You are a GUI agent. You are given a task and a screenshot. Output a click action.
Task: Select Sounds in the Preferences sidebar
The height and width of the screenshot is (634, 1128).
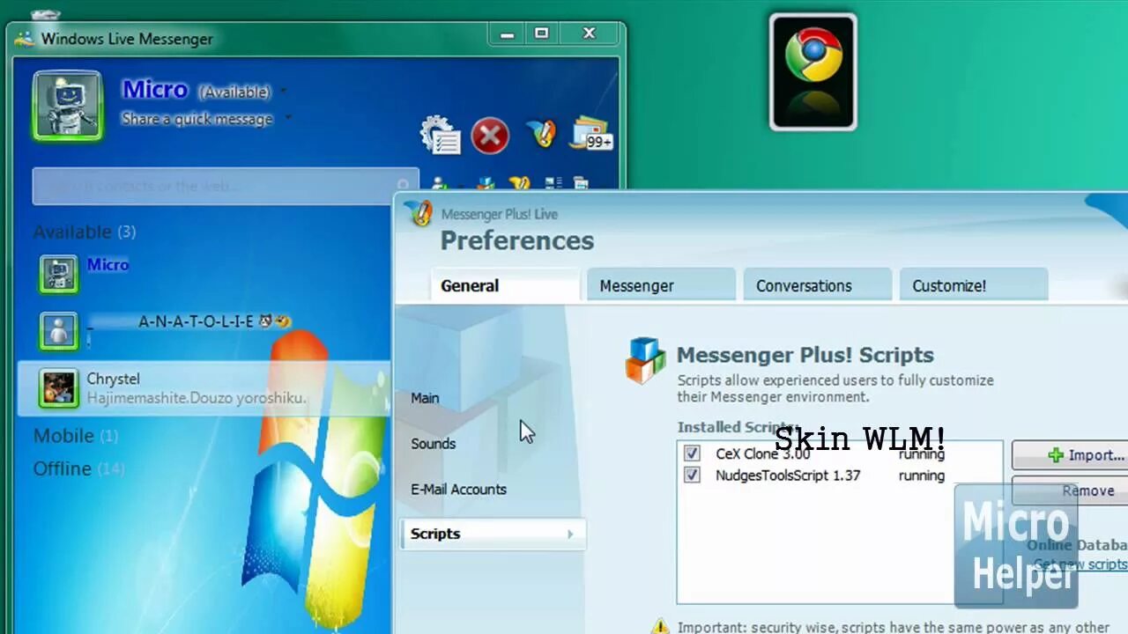[434, 444]
